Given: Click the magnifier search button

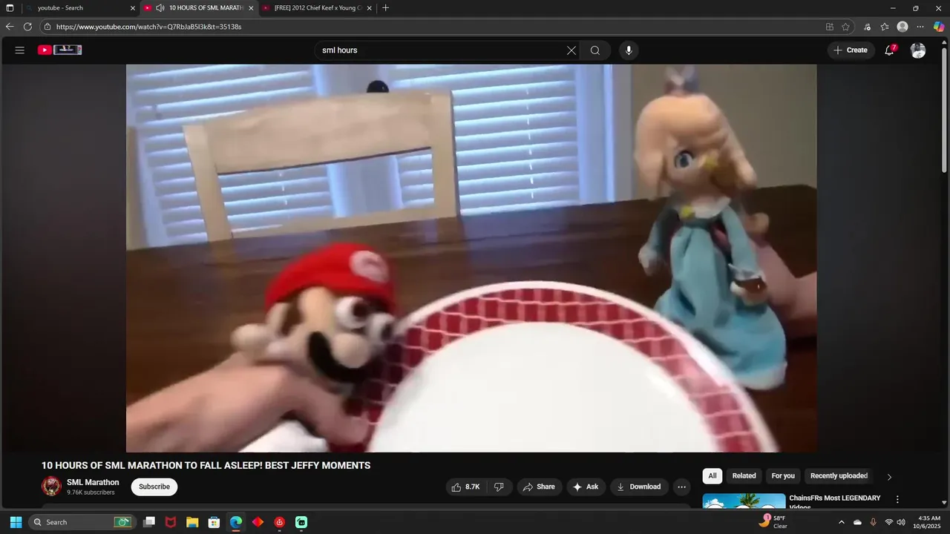Looking at the screenshot, I should click(595, 50).
